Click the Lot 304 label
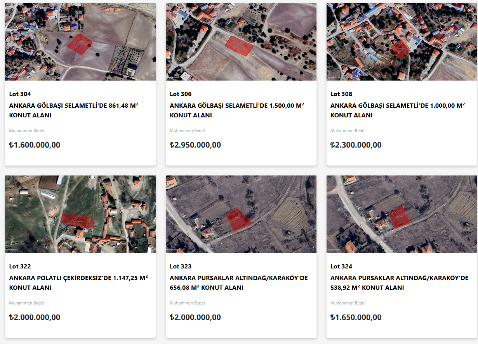Screen dimensions: 478x344 (x=20, y=94)
